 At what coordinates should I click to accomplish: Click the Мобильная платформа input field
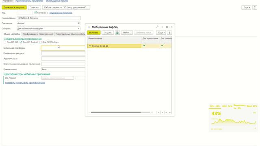(x=63, y=48)
